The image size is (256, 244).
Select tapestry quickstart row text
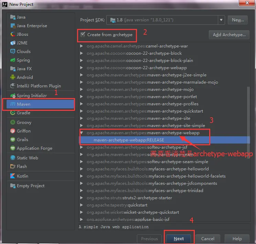(x=117, y=205)
